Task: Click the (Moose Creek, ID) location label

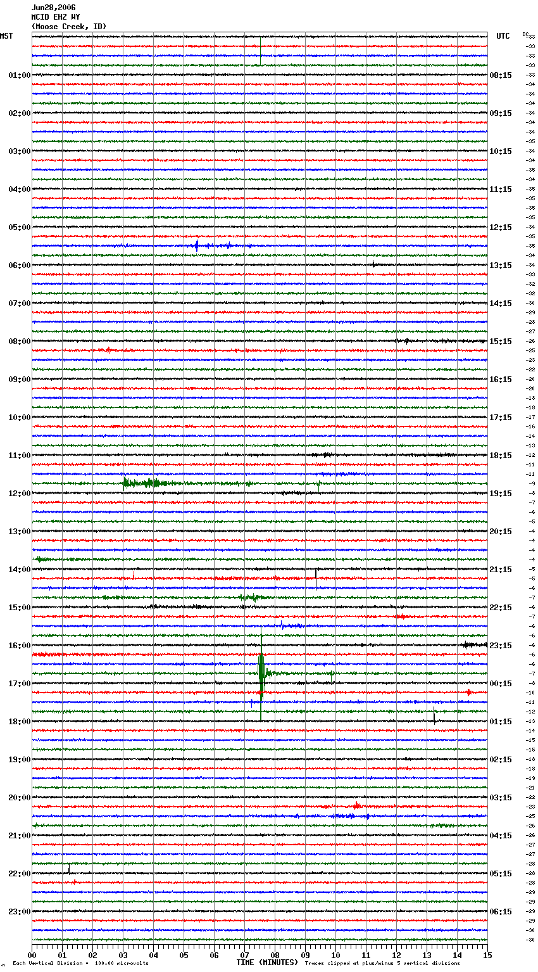Action: (x=69, y=27)
